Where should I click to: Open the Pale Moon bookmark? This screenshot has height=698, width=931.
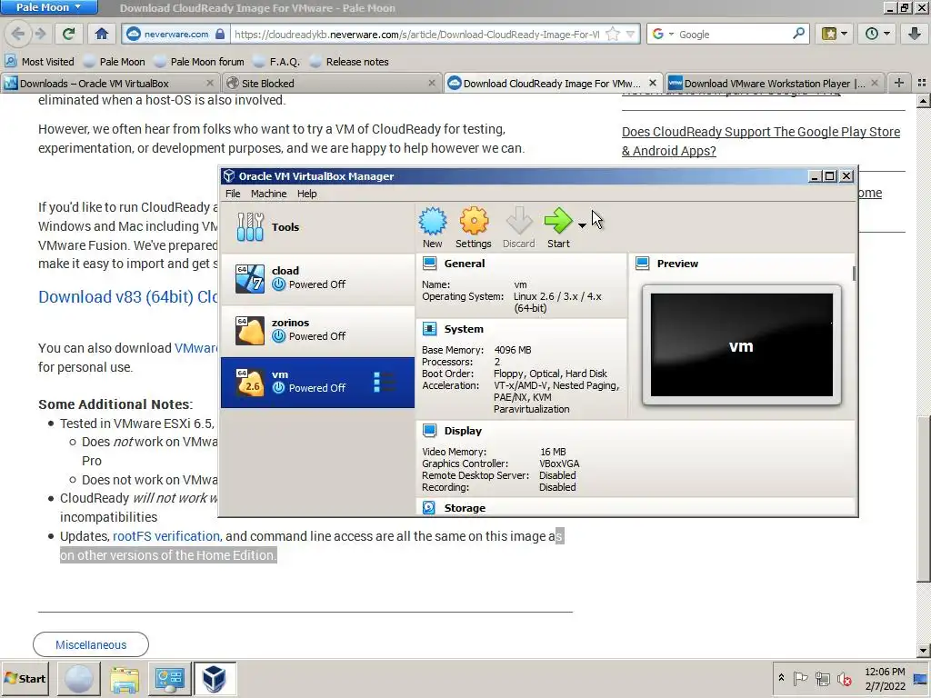point(115,62)
